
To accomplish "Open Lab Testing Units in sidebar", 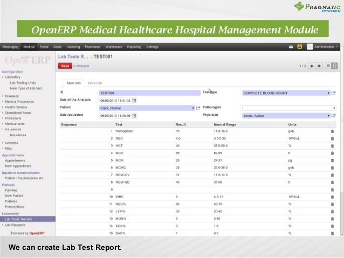I will pyautogui.click(x=23, y=82).
